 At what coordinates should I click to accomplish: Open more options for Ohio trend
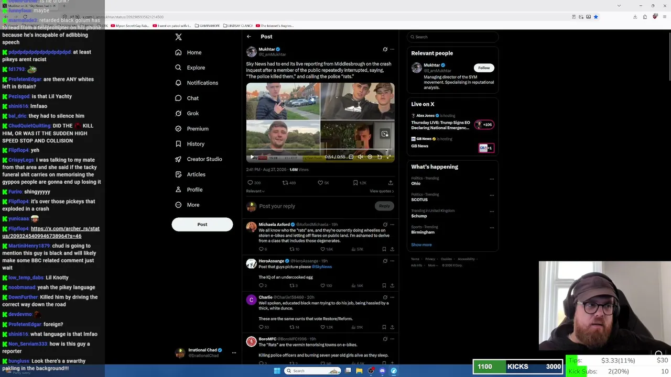492,179
